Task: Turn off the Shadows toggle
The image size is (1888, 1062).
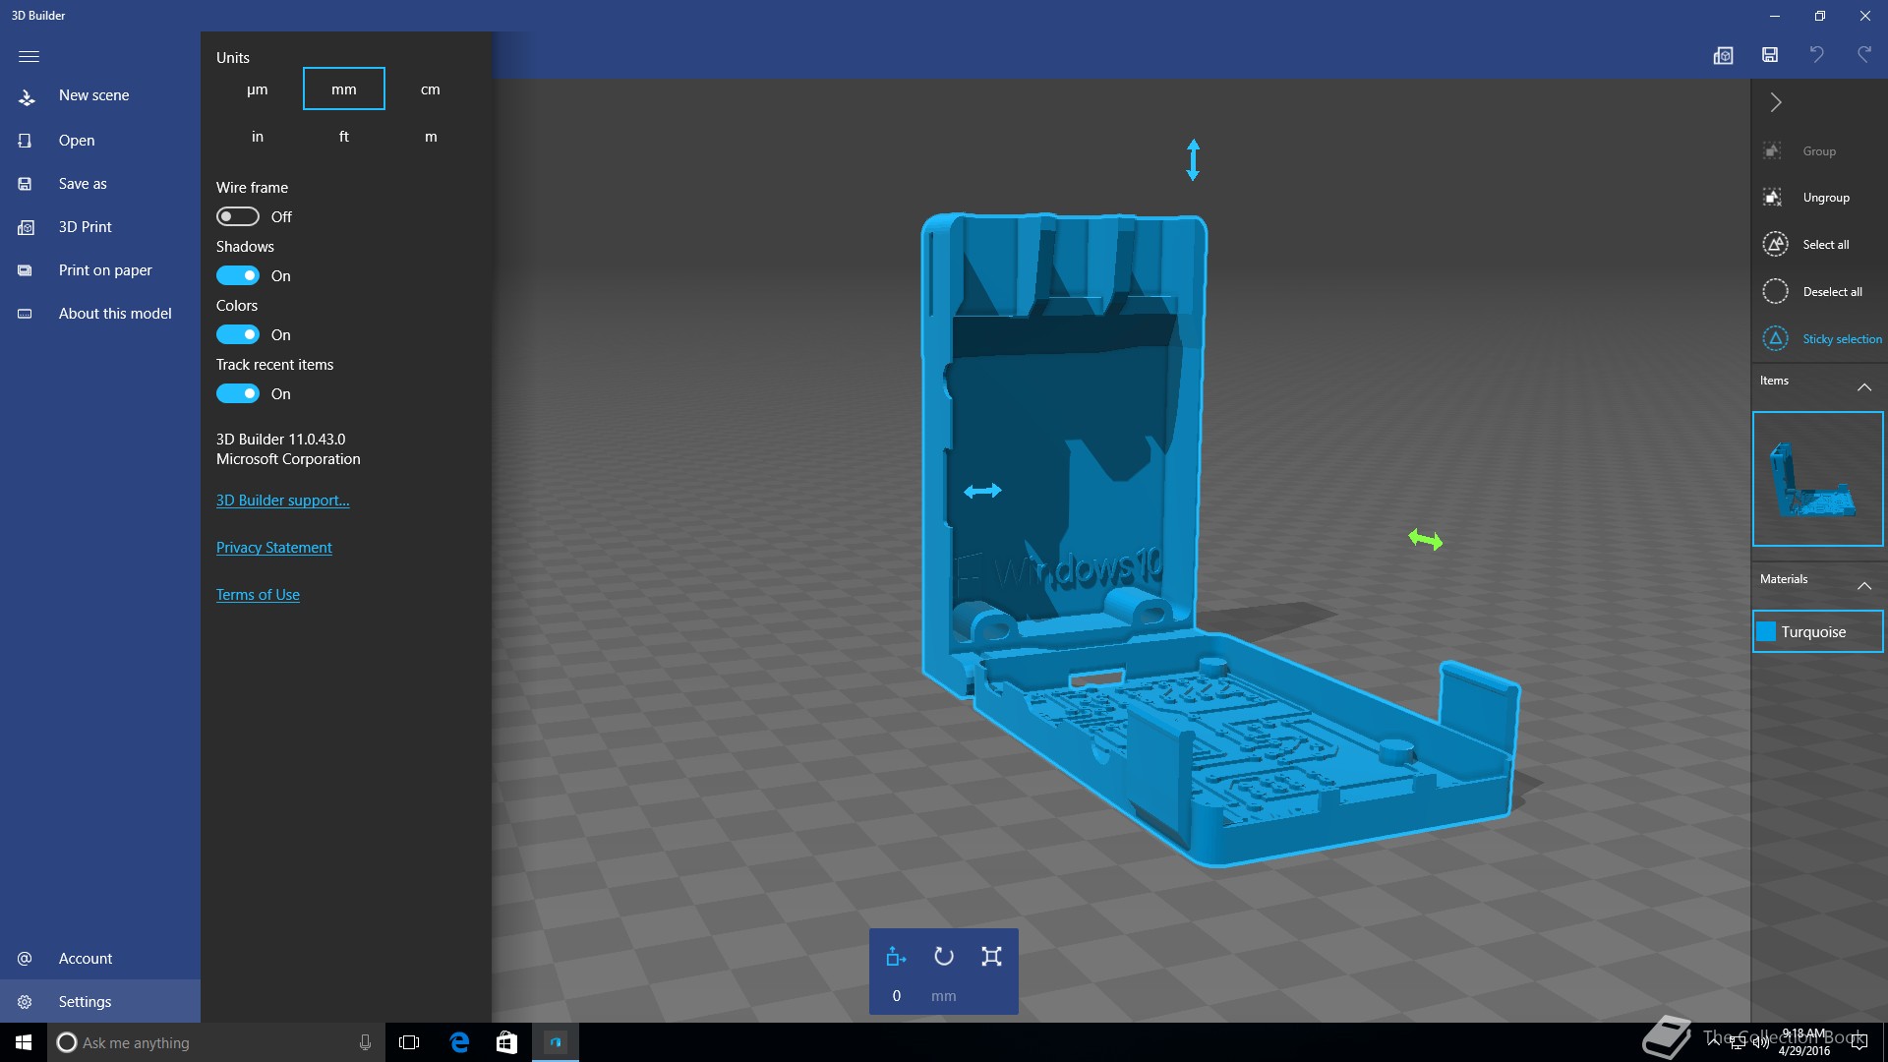Action: coord(237,275)
